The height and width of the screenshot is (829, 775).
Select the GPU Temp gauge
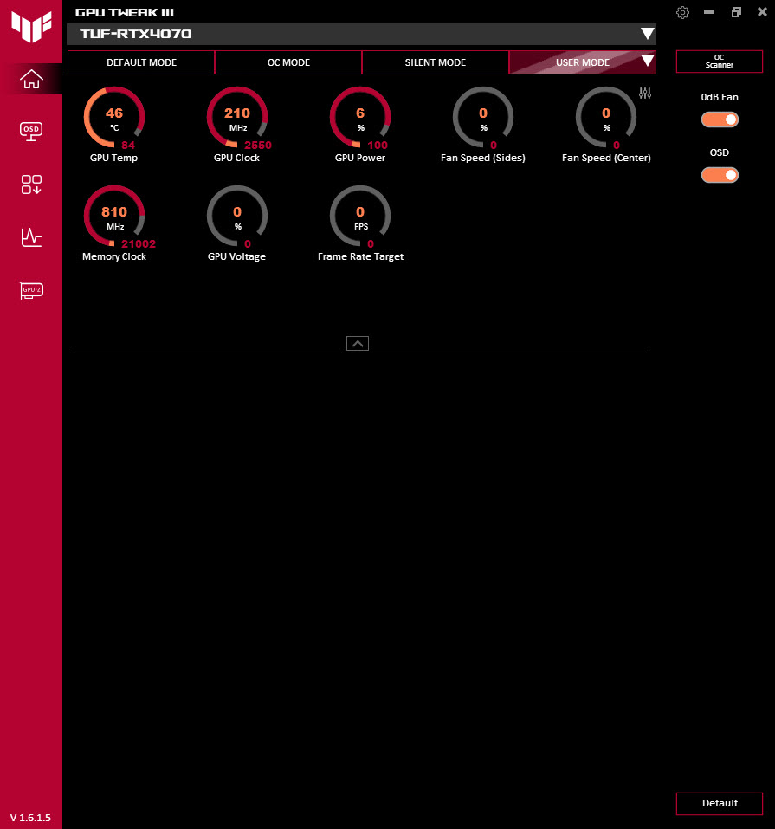[113, 117]
